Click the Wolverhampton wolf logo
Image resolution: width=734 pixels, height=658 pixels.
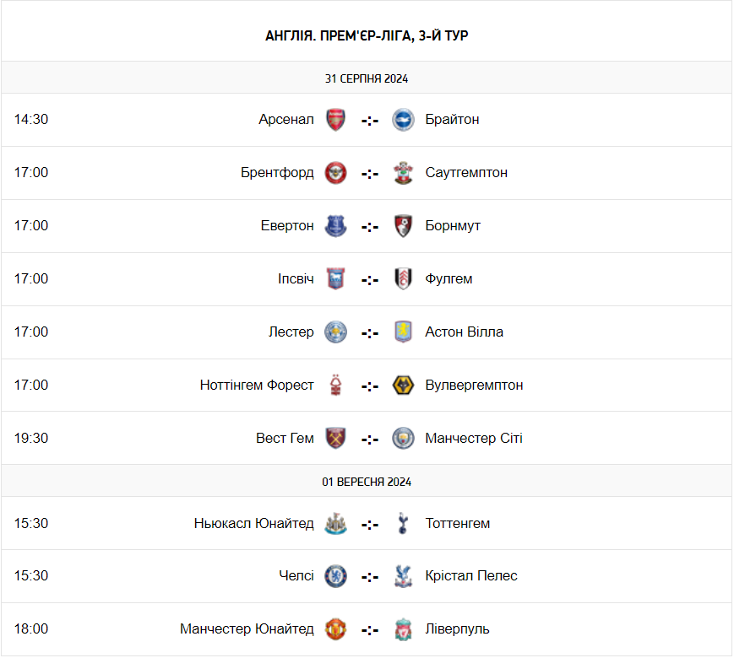pyautogui.click(x=403, y=386)
